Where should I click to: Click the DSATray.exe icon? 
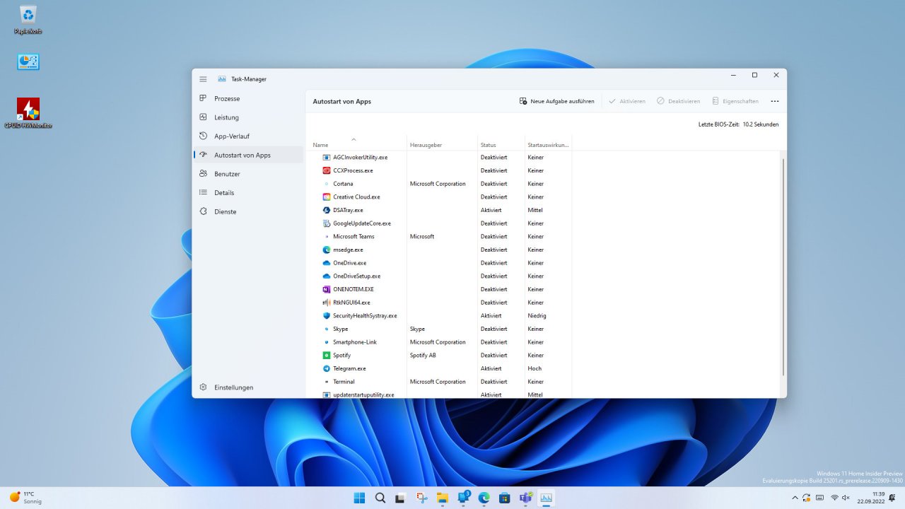tap(327, 210)
